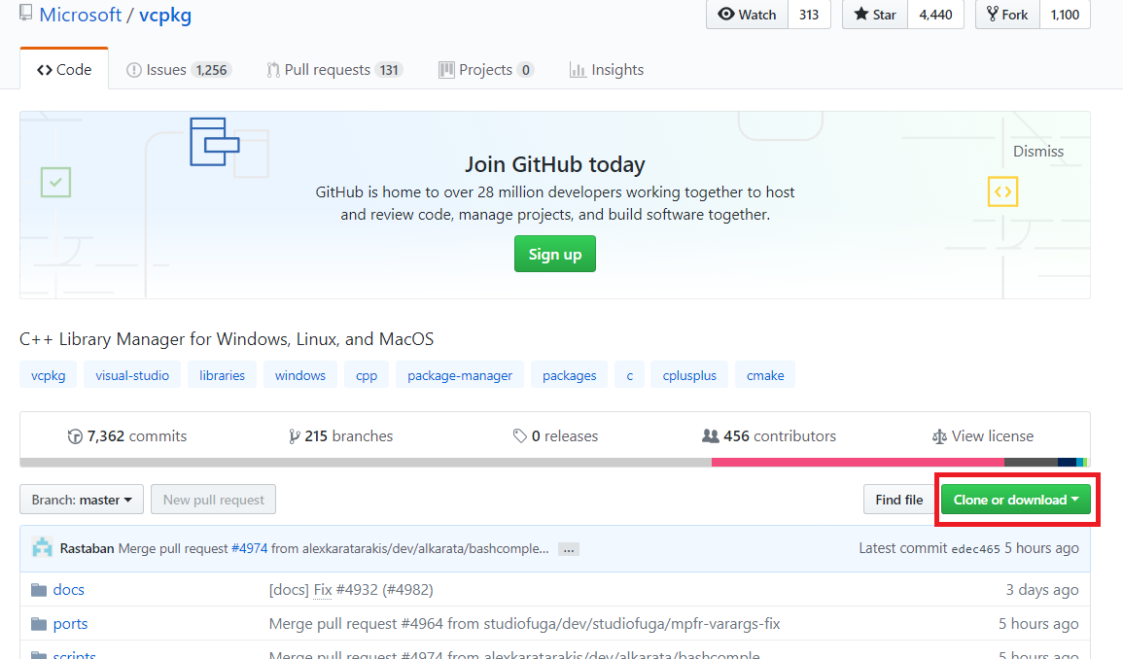Star the vcpkg repository
Screen dimensions: 1123x659
(x=875, y=15)
